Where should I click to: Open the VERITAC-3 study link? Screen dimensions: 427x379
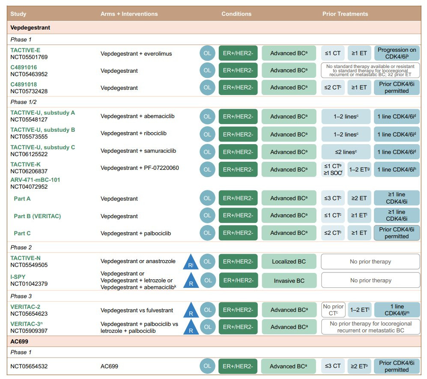pyautogui.click(x=27, y=324)
